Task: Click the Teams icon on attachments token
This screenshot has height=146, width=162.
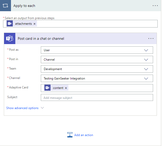Action: pyautogui.click(x=10, y=24)
